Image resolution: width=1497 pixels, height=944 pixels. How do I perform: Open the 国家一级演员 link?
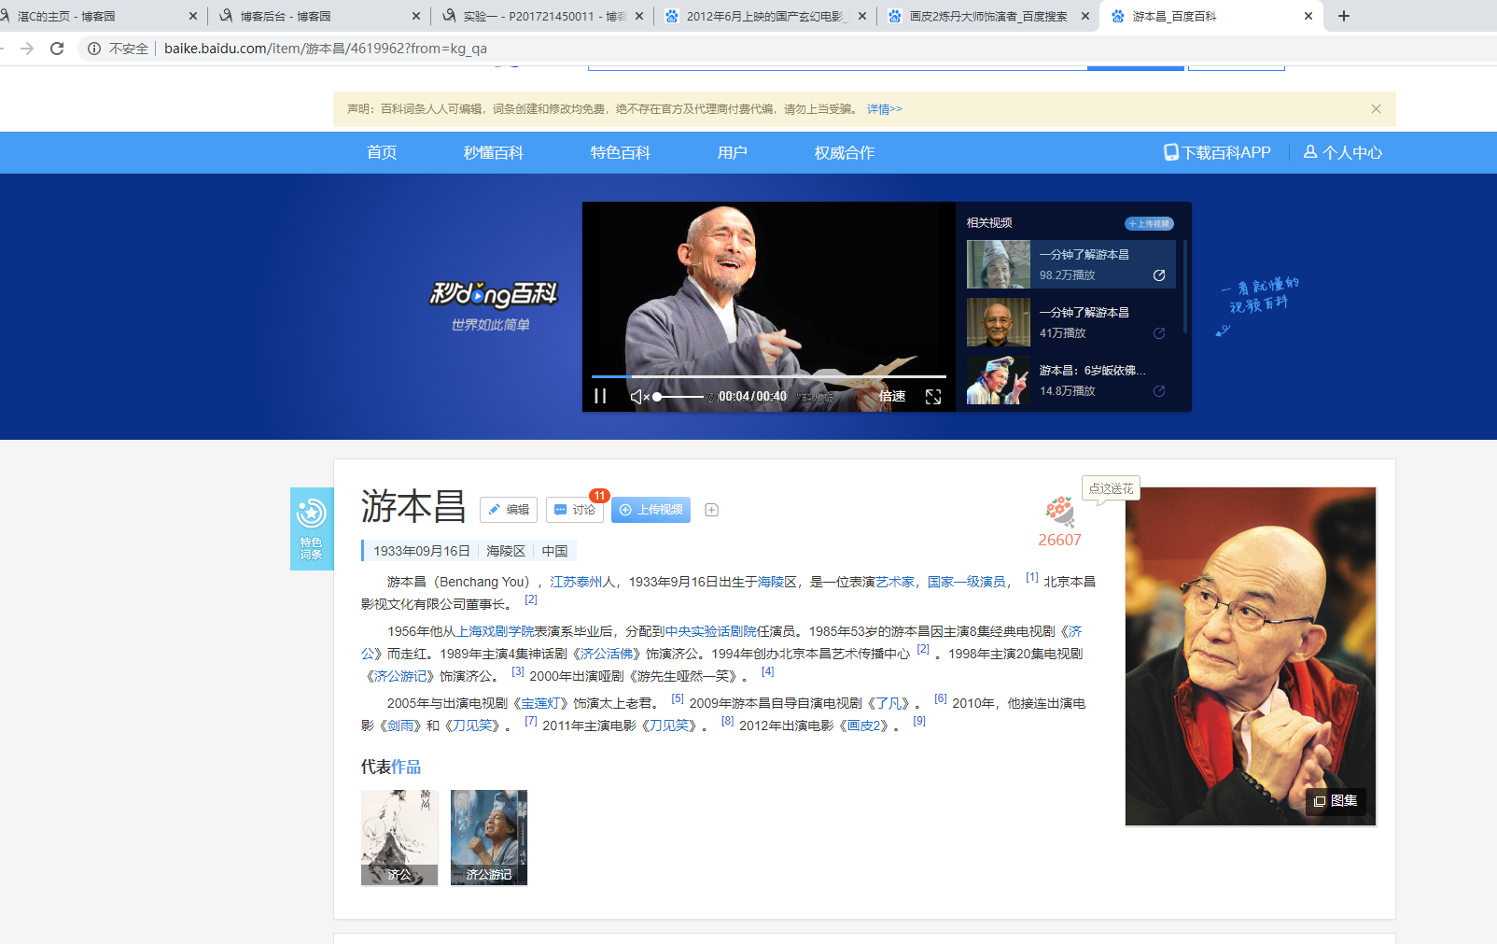(967, 582)
